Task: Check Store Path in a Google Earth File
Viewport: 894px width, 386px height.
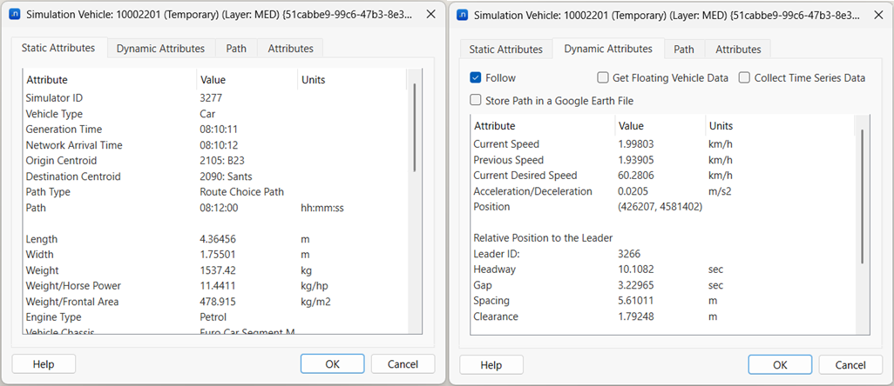Action: click(476, 100)
